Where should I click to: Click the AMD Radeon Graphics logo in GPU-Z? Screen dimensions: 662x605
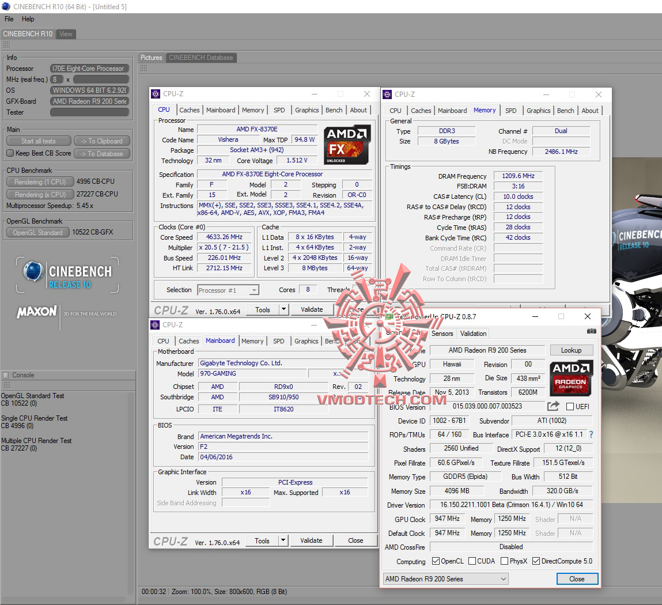[570, 377]
